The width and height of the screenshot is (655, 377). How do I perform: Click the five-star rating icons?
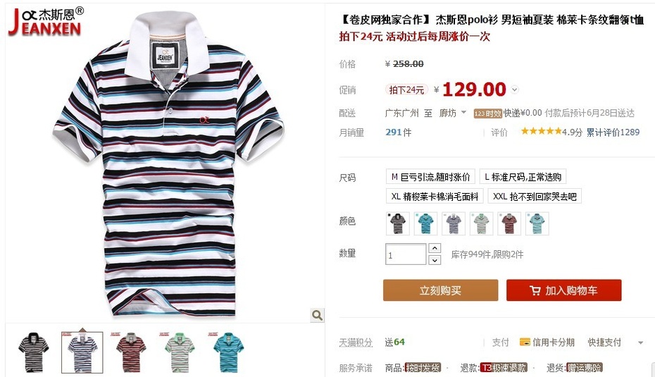[541, 131]
